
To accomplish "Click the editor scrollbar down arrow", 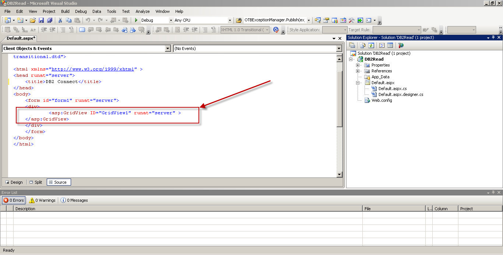I will point(340,175).
